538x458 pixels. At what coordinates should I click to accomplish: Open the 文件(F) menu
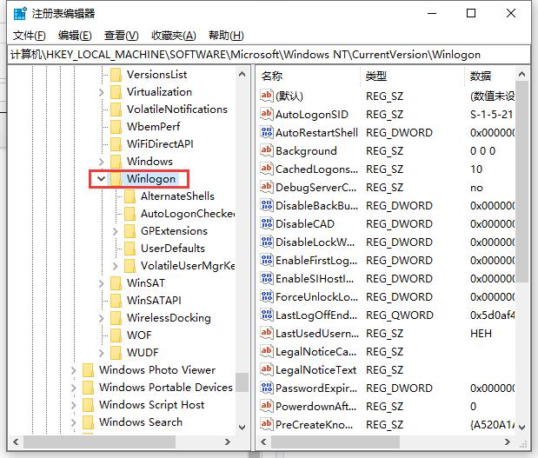(30, 36)
